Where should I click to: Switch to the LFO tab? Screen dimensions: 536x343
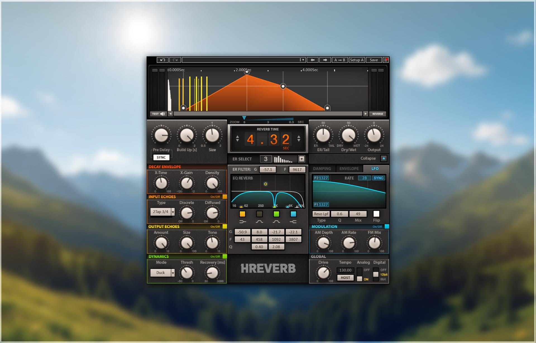coord(375,169)
